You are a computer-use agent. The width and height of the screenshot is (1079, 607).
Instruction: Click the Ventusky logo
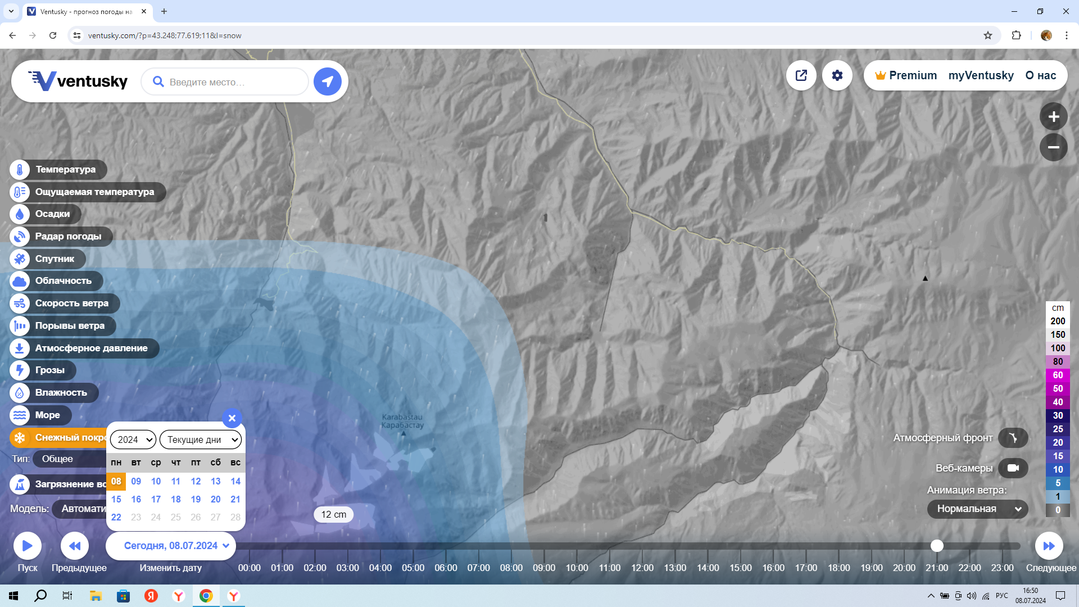(78, 81)
